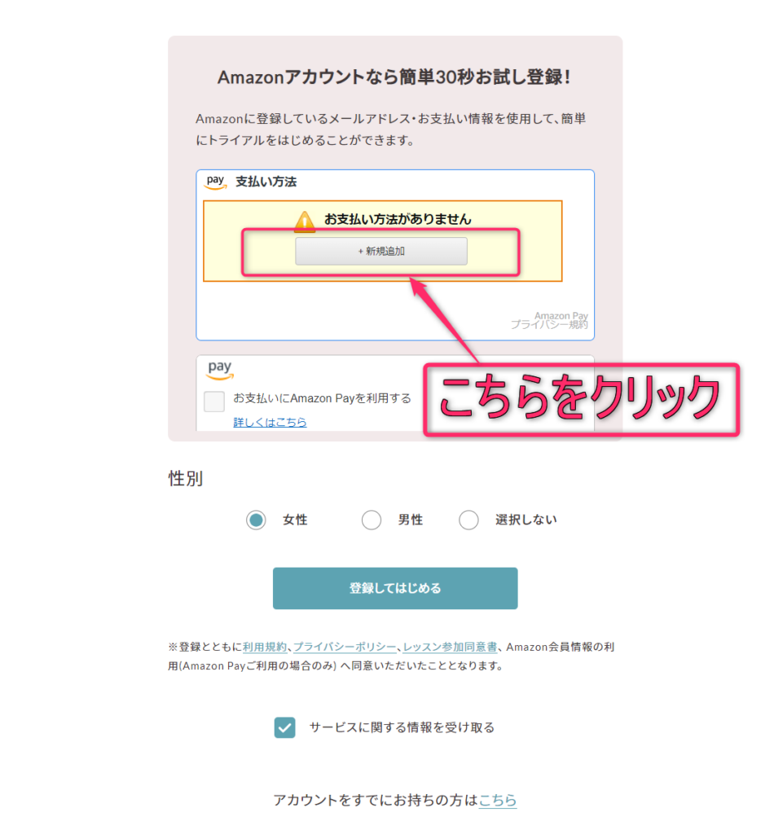Click the lower Amazon Pay logo
This screenshot has width=774, height=834.
point(220,371)
